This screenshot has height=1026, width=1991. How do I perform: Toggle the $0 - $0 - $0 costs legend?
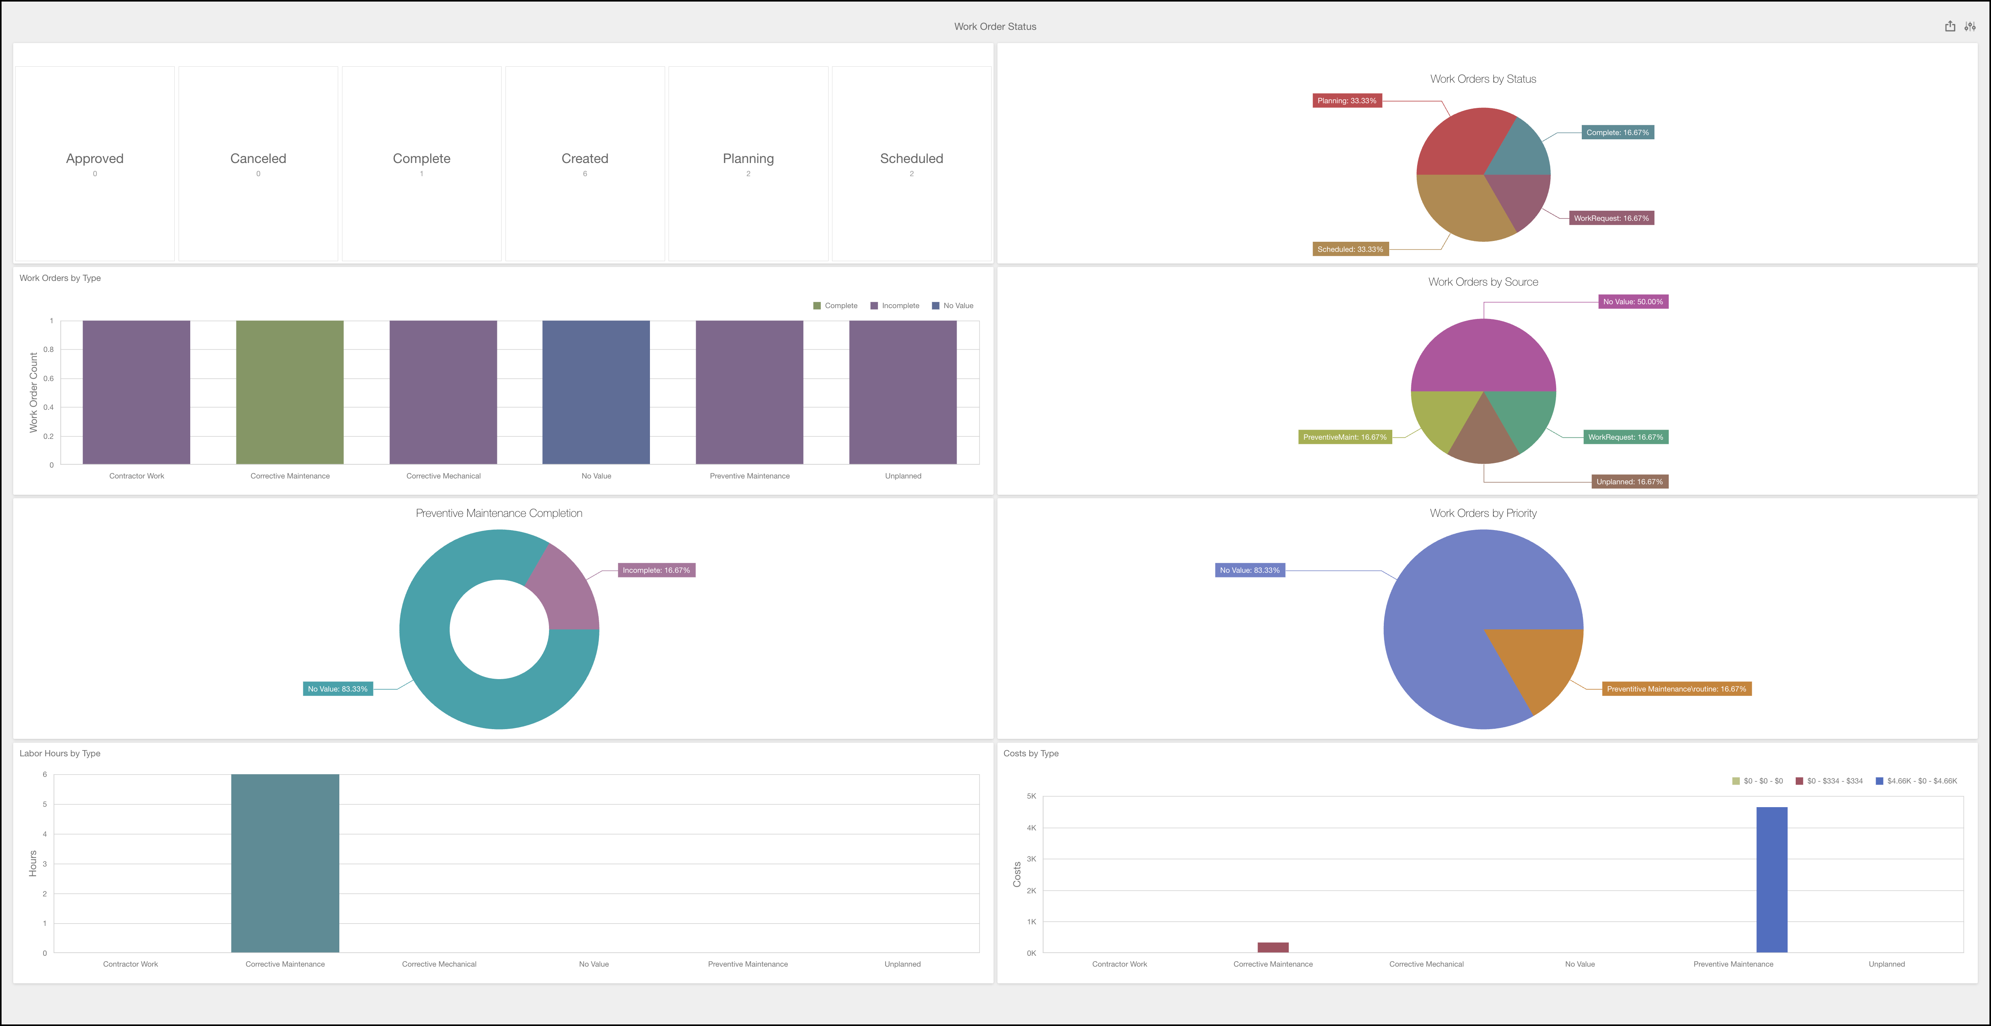click(1758, 781)
